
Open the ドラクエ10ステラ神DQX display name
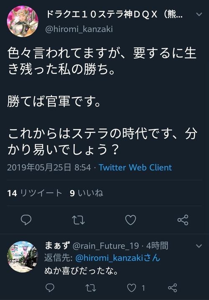115,14
